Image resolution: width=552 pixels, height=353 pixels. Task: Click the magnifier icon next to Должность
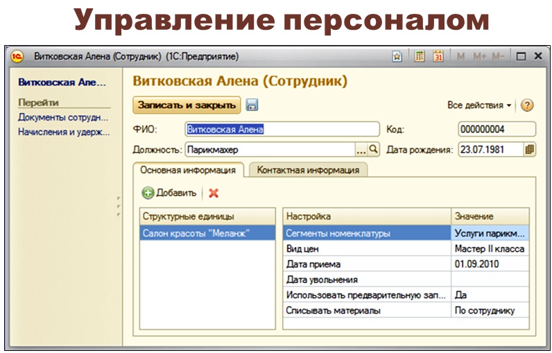click(x=374, y=149)
